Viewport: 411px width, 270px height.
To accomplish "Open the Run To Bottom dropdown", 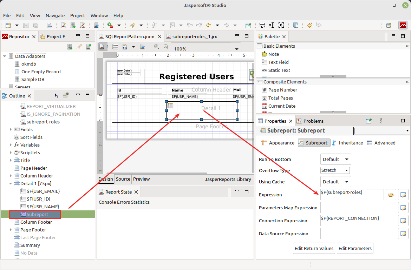I will coord(335,159).
